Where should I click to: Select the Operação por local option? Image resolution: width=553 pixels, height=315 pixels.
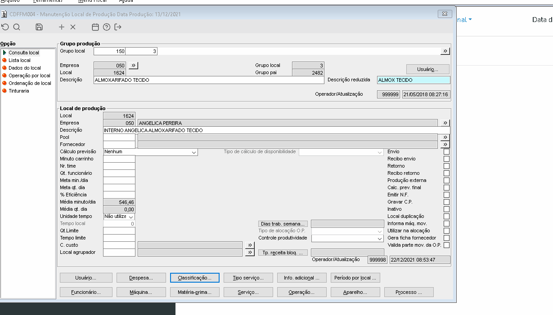29,75
